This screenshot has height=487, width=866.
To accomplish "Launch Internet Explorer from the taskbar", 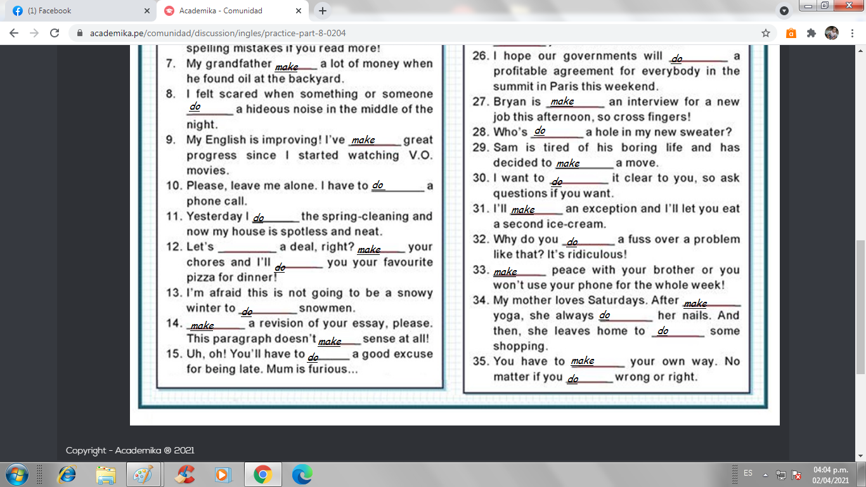I will pyautogui.click(x=66, y=474).
